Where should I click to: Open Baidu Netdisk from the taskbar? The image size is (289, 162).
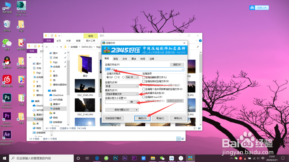point(172,158)
